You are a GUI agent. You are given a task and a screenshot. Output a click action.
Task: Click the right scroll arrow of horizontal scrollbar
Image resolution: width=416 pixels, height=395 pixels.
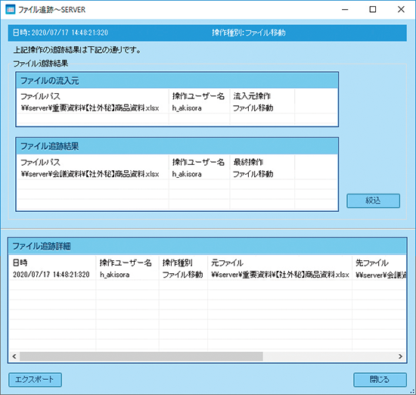400,356
